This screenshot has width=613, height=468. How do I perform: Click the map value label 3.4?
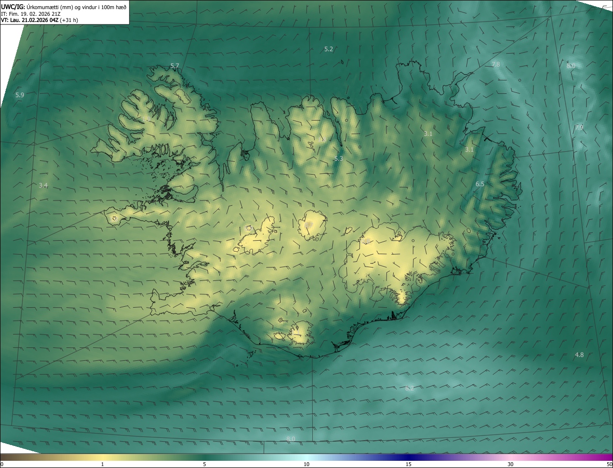tap(44, 185)
